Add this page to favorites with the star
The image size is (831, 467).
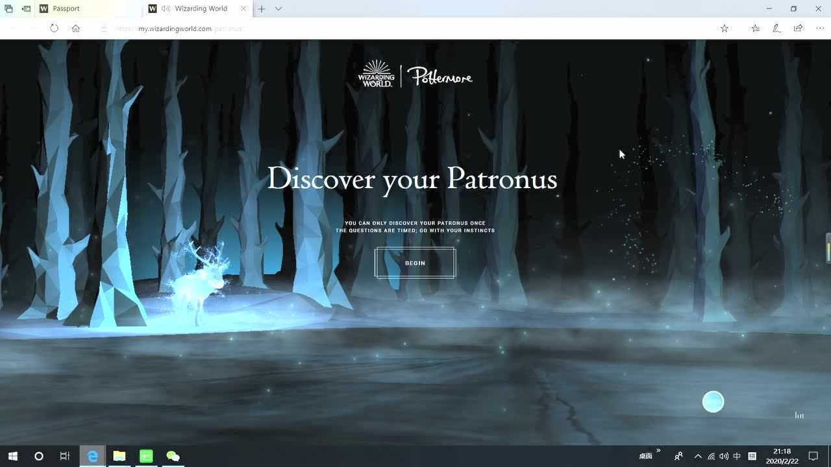click(725, 29)
